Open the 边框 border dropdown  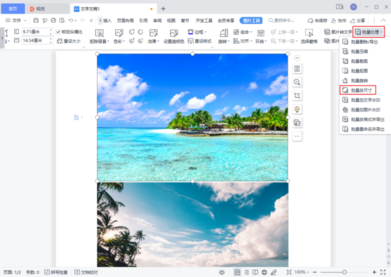click(x=199, y=31)
